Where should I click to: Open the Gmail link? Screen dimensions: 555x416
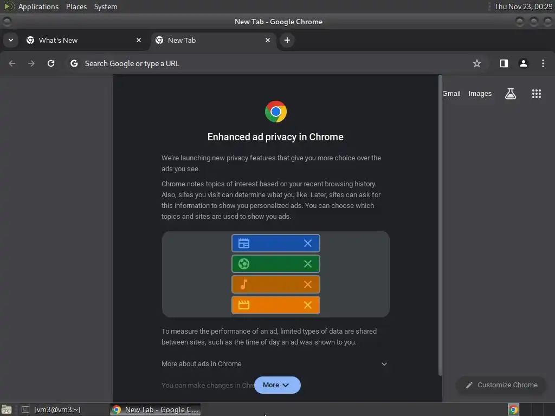pos(451,93)
